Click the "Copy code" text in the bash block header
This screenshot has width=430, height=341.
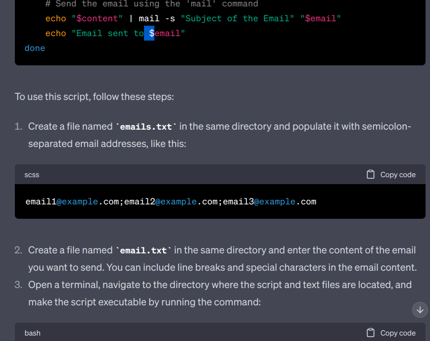[x=398, y=333]
